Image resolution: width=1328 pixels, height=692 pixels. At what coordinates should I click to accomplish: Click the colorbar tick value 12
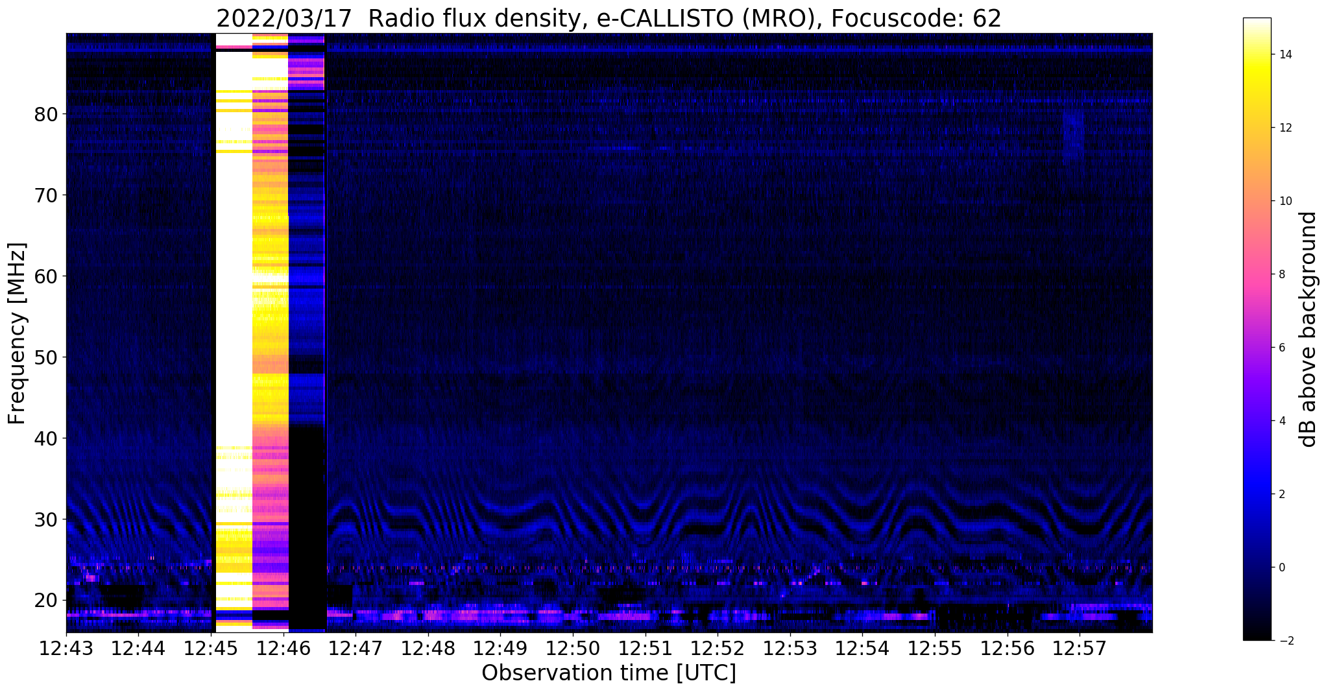click(x=1285, y=128)
